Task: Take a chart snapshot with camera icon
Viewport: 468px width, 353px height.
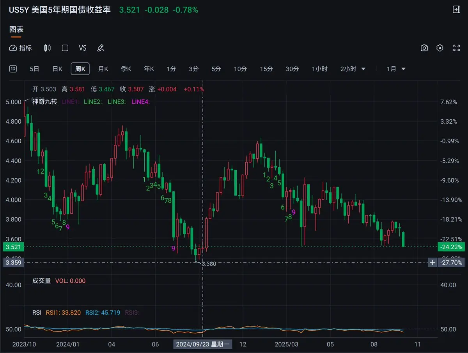Action: click(424, 48)
